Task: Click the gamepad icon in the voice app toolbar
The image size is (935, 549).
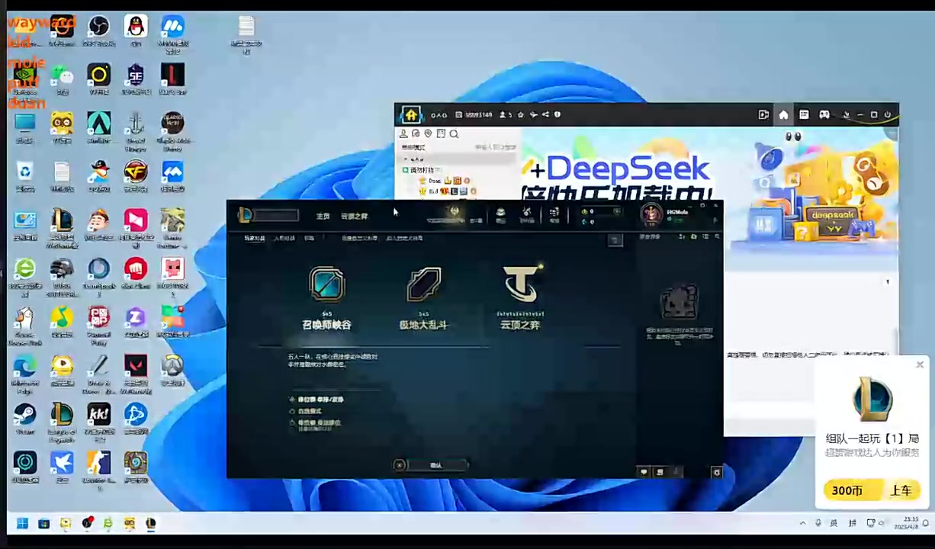Action: [x=824, y=115]
